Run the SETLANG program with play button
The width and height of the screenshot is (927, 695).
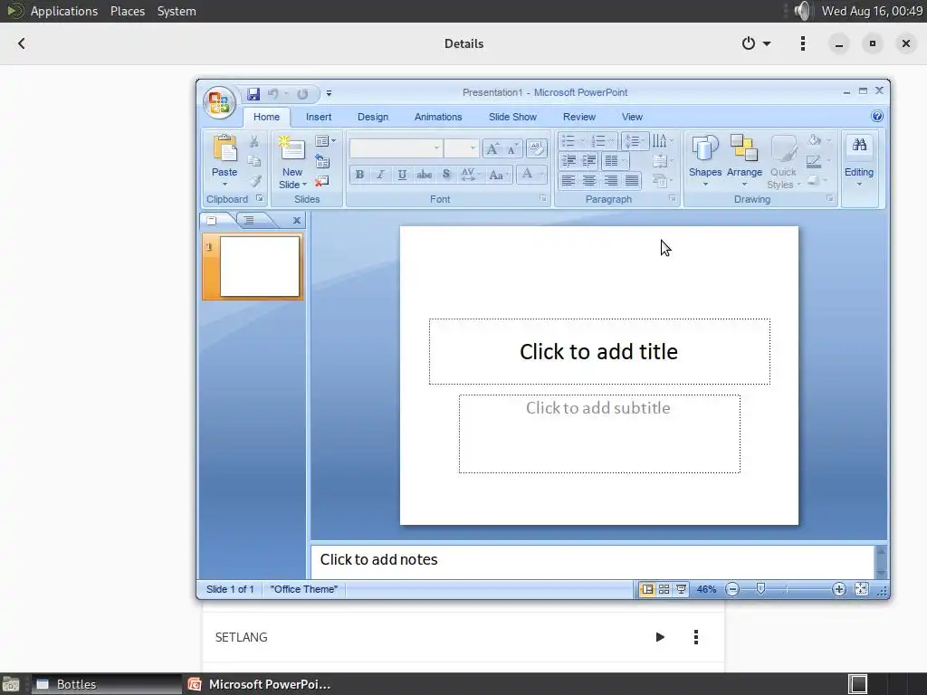click(x=660, y=637)
